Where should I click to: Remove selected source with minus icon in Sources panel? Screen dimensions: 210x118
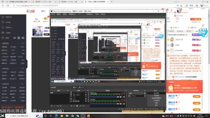(74, 106)
